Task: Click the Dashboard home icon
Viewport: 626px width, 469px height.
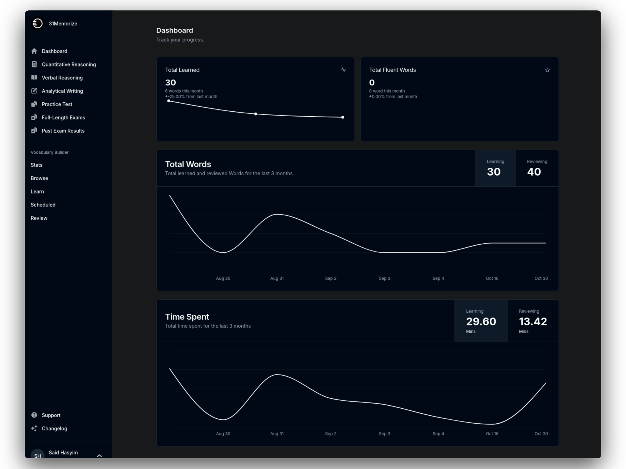Action: pyautogui.click(x=34, y=51)
